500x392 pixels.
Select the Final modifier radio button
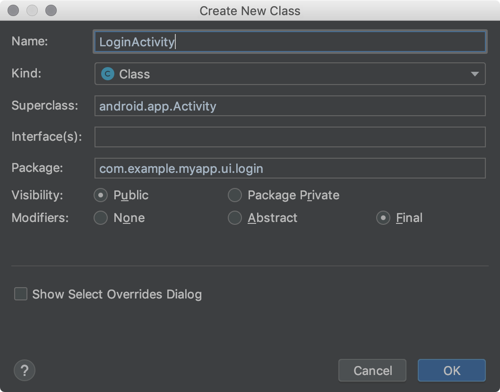coord(383,218)
